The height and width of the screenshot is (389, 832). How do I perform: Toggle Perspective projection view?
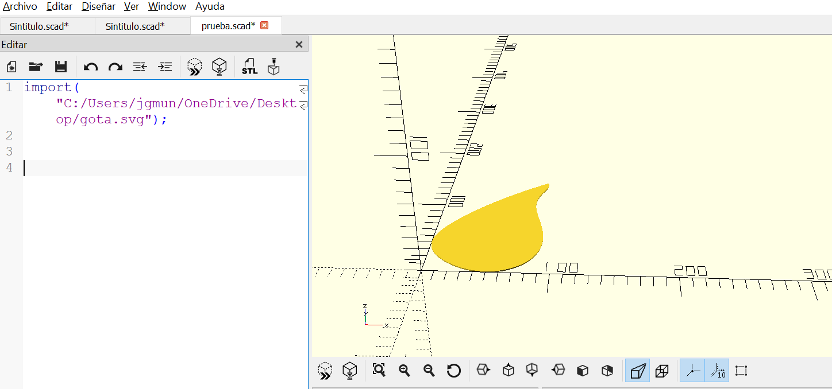coord(638,371)
